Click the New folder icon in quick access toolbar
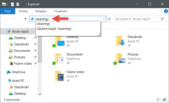 18,4
